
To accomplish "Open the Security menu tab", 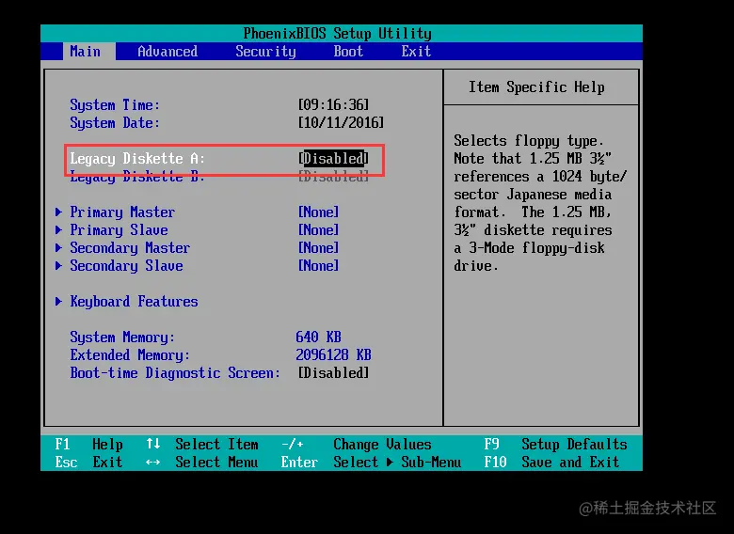I will 265,52.
